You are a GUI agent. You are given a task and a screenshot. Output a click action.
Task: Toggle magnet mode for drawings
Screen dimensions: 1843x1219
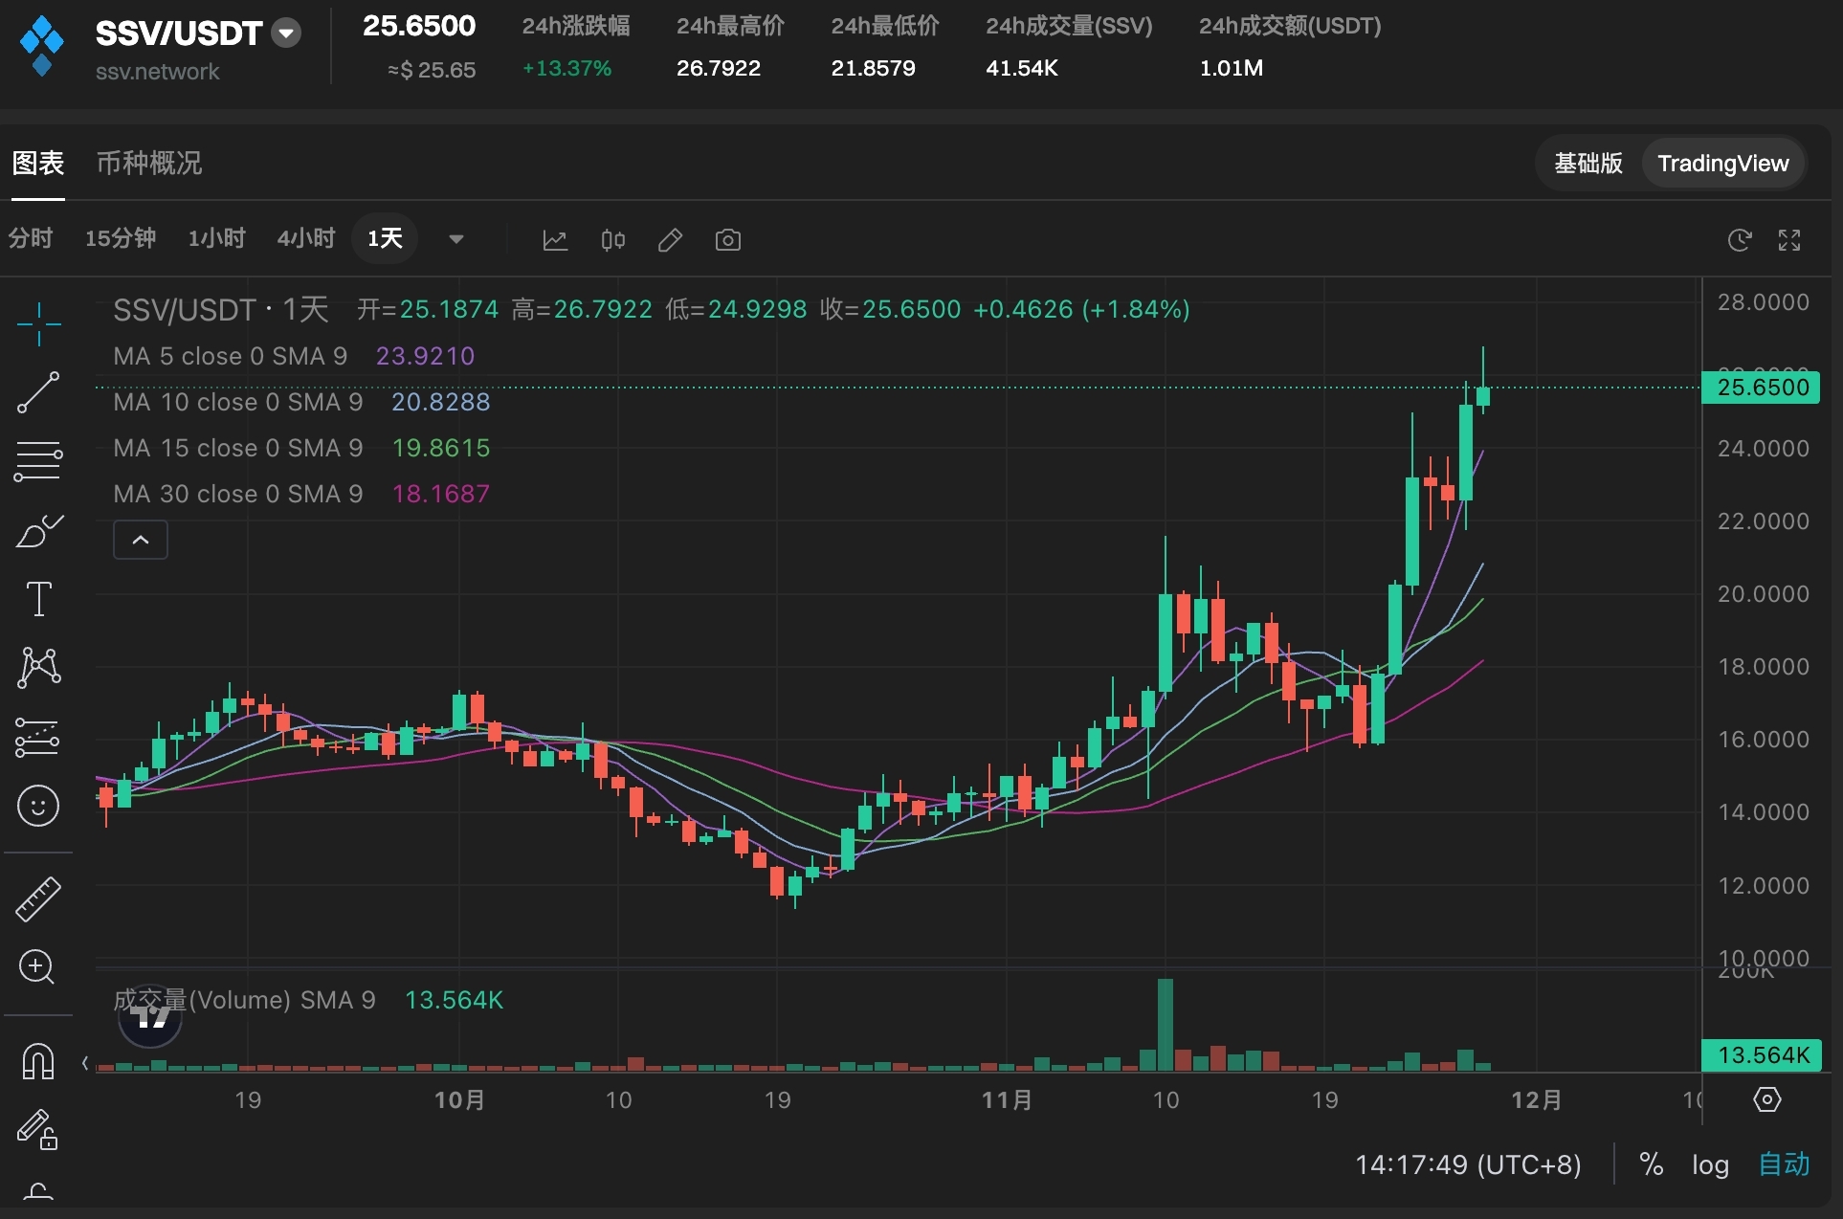[x=38, y=1061]
